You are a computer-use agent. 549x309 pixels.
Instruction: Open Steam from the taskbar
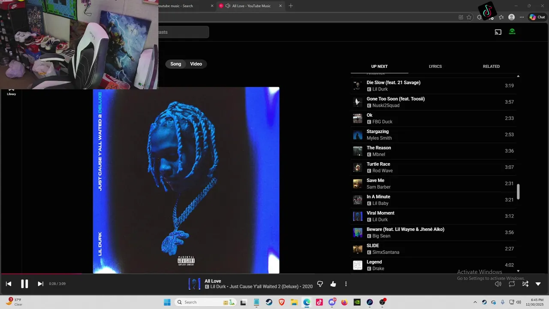[x=269, y=302]
